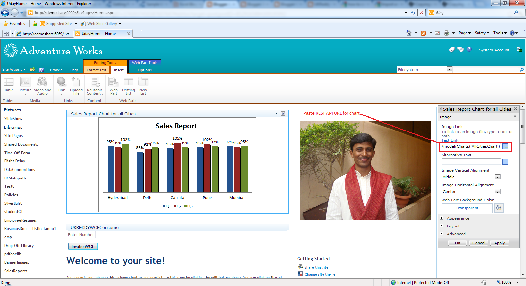
Task: Click the edit page icon beside Browse
Action: point(41,70)
